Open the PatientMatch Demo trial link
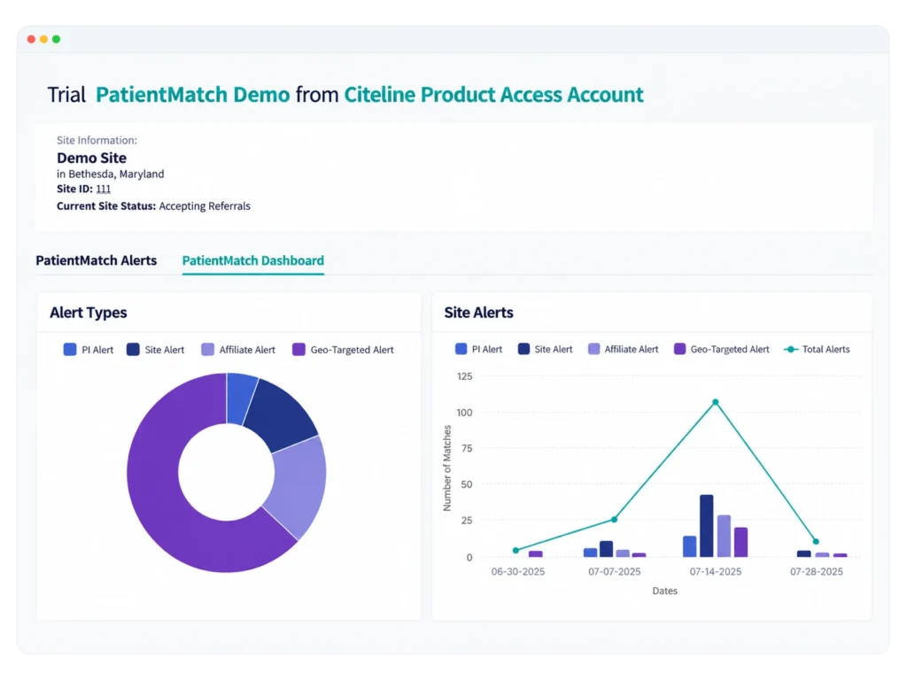907x680 pixels. (192, 94)
